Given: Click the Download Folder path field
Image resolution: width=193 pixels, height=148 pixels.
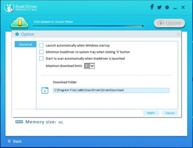Looking at the screenshot, I should click(x=111, y=90).
